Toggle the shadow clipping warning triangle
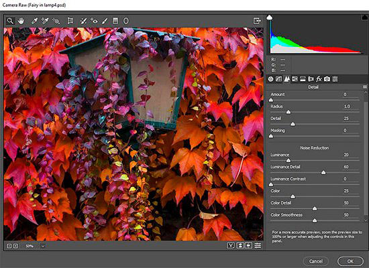The height and width of the screenshot is (268, 369). (270, 17)
